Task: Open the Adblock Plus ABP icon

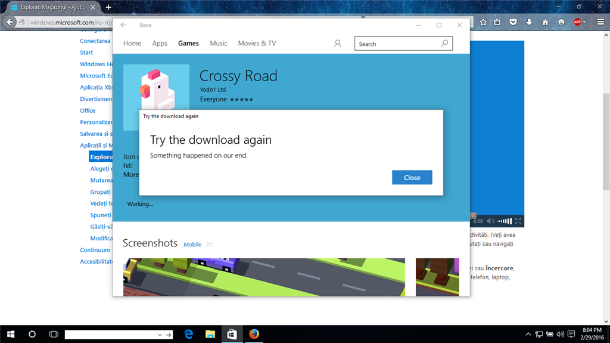Action: [x=577, y=22]
